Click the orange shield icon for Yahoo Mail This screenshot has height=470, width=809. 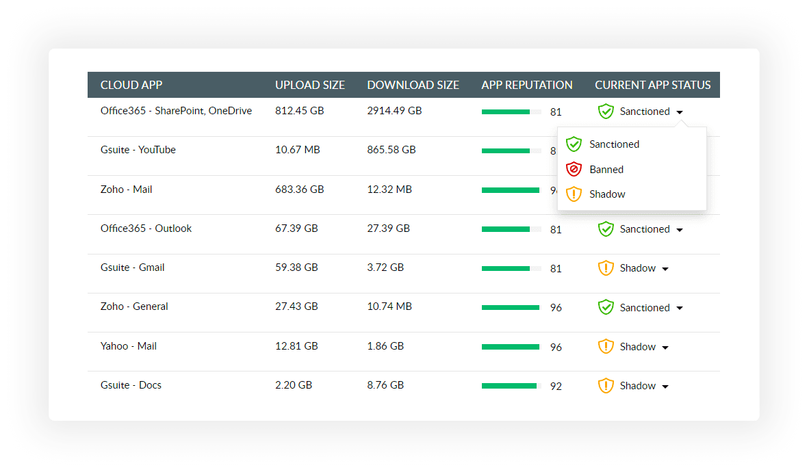pyautogui.click(x=606, y=347)
